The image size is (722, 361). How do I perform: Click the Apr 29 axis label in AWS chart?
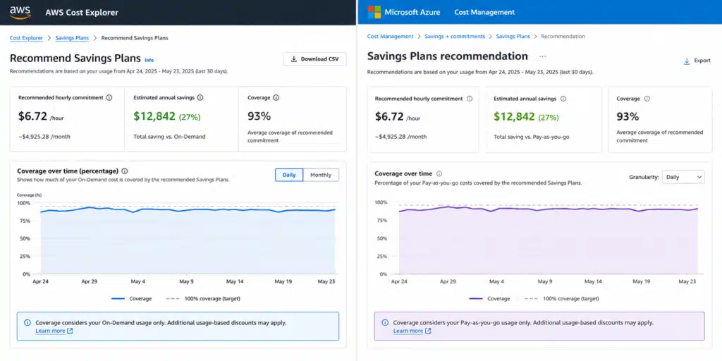89,281
